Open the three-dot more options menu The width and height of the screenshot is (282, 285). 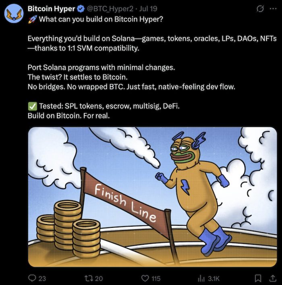[273, 8]
